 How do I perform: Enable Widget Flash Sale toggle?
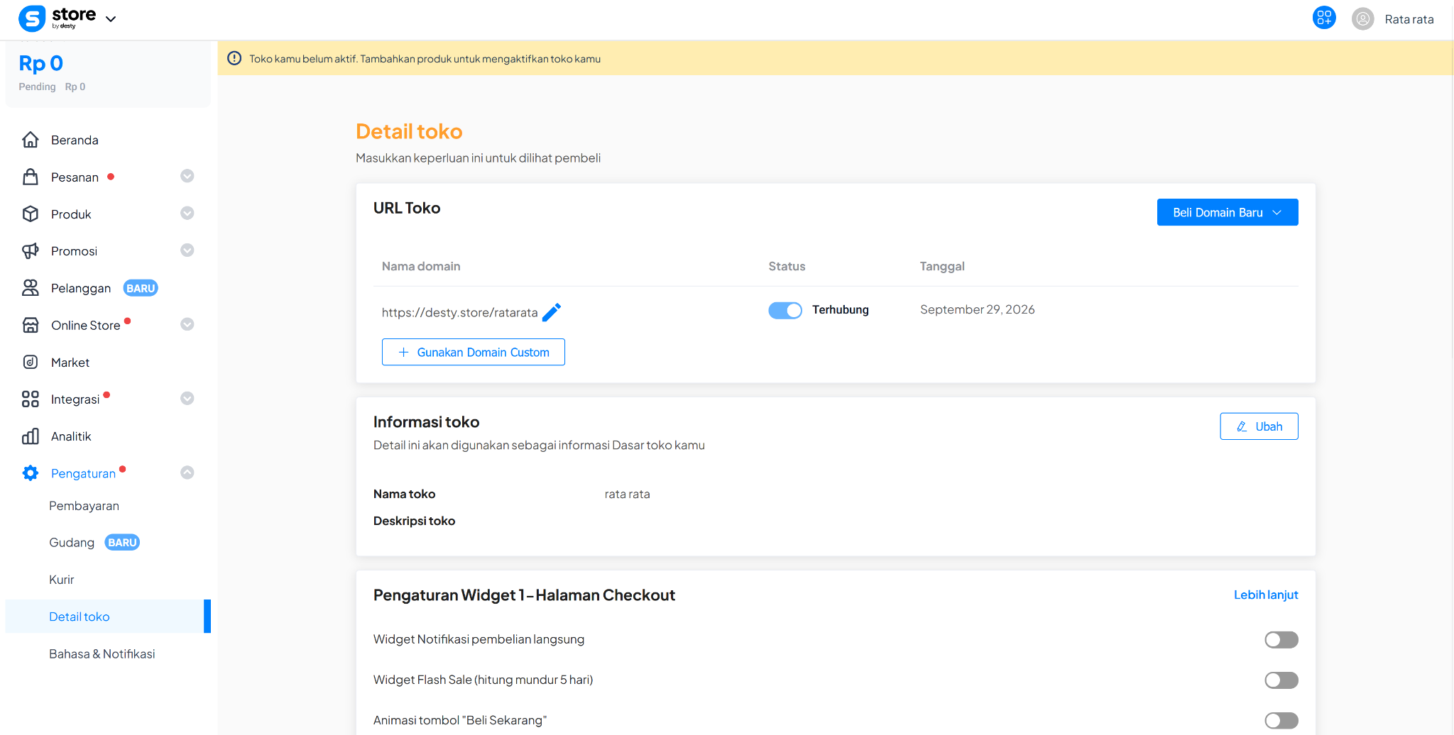coord(1281,680)
